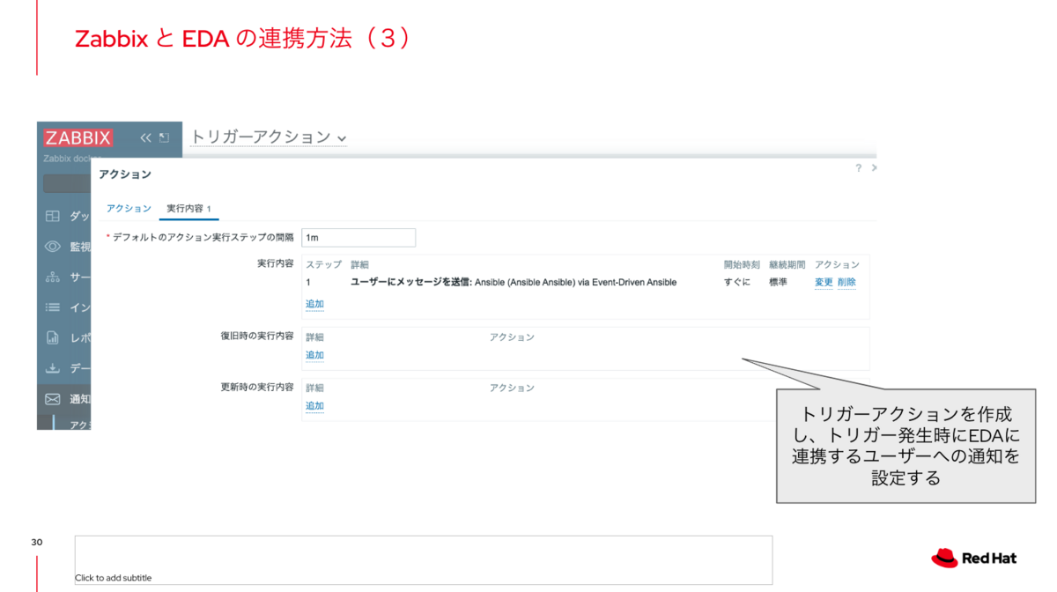Click the sidebar window-mode icon next to chevrons
This screenshot has width=1057, height=592.
[x=164, y=137]
